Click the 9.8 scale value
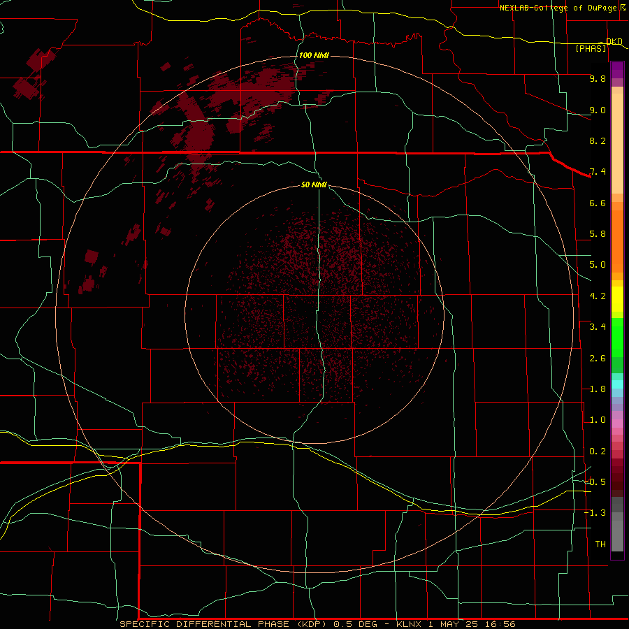 coord(598,78)
